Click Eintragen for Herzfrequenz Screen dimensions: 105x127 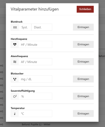coord(83,45)
